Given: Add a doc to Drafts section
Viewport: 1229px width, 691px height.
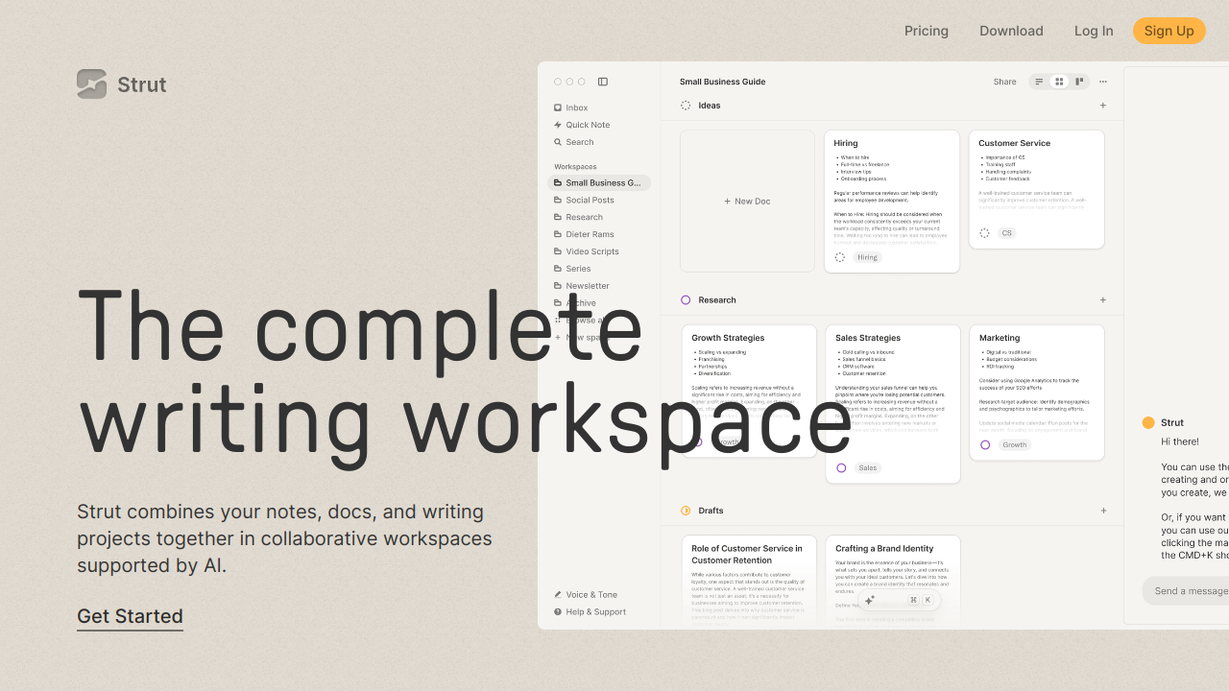Looking at the screenshot, I should point(1103,511).
